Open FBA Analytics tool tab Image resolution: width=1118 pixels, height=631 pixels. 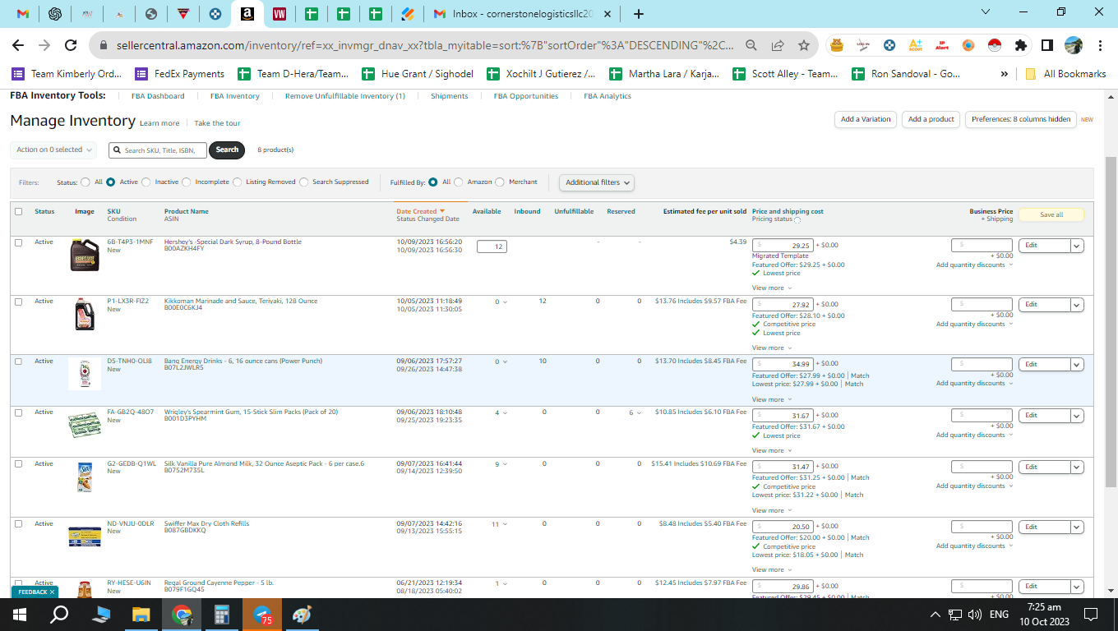click(x=608, y=96)
